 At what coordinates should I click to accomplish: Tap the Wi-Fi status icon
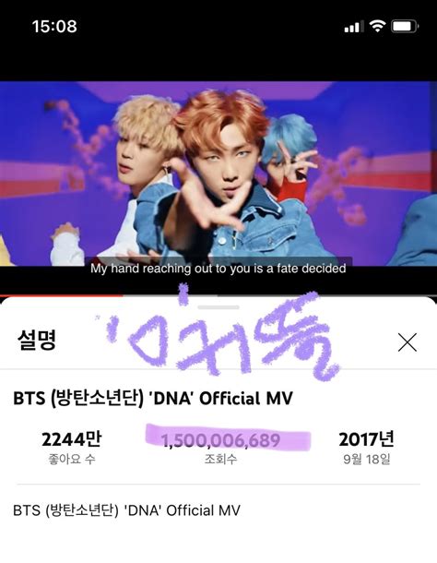377,26
